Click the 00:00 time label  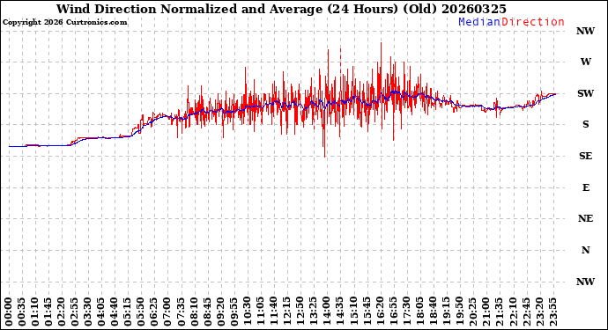click(9, 312)
